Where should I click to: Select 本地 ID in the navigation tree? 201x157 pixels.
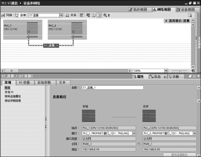tap(9, 92)
